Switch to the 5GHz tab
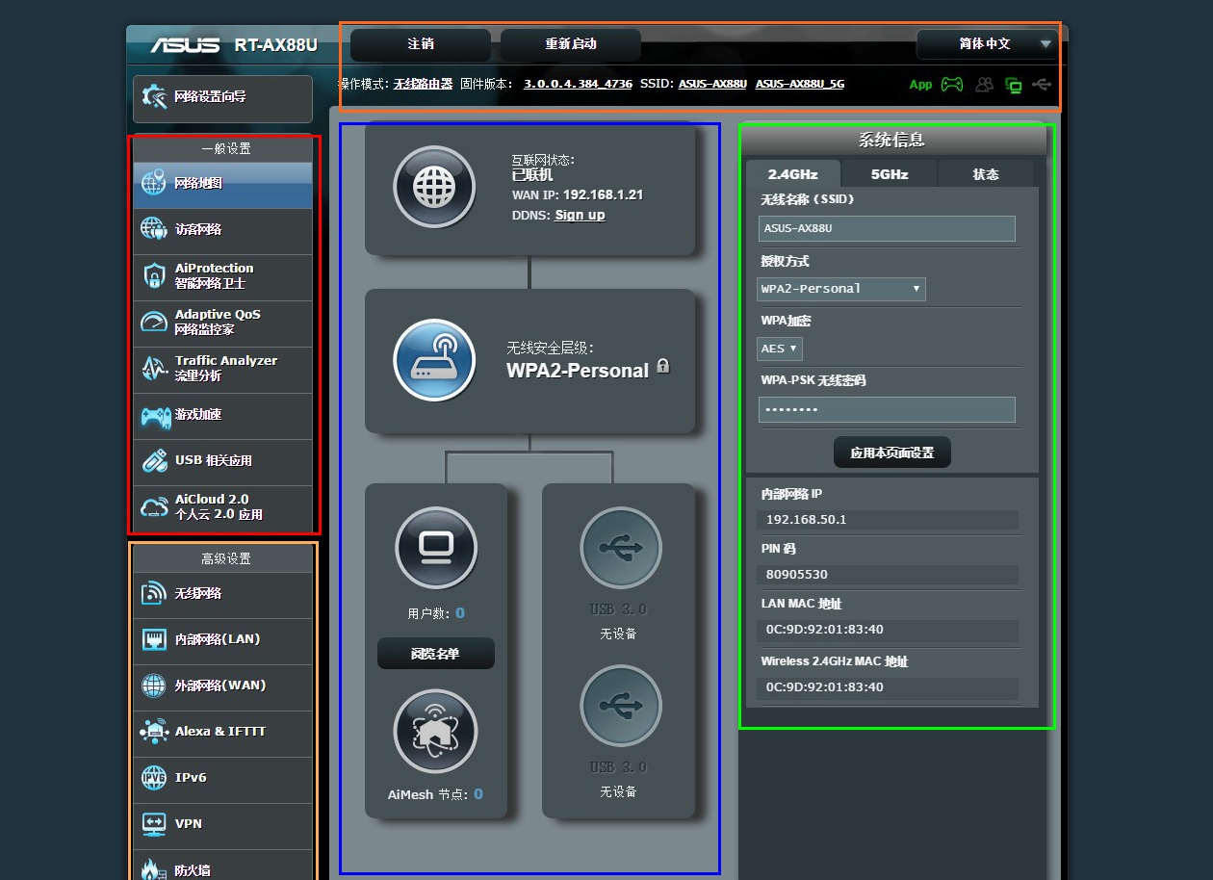 click(x=889, y=174)
